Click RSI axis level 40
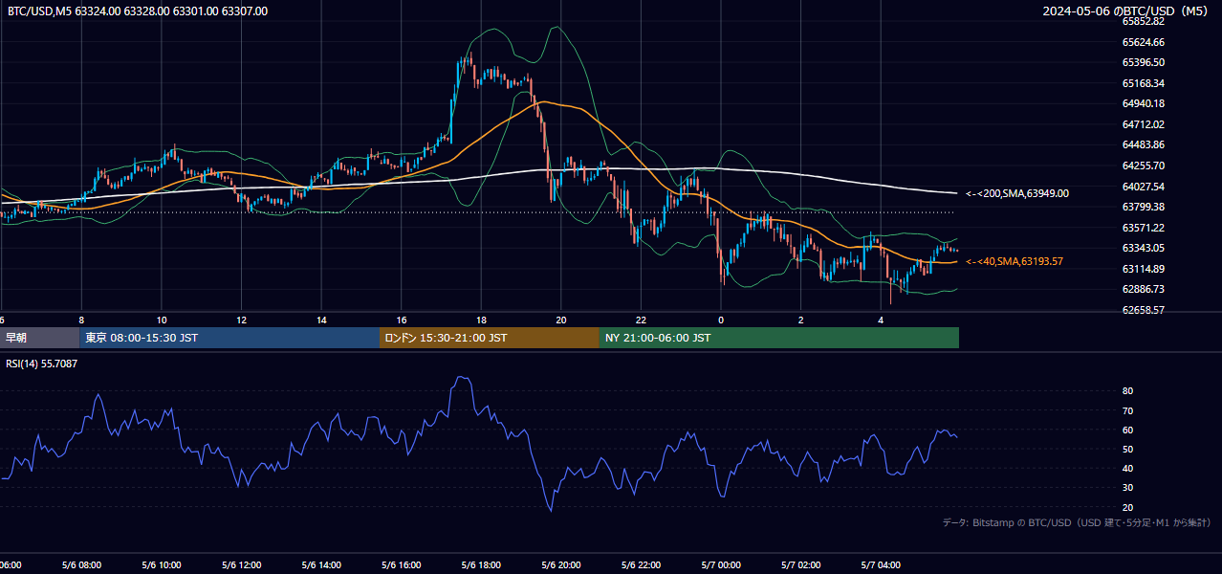Viewport: 1222px width, 574px height. click(x=1127, y=468)
